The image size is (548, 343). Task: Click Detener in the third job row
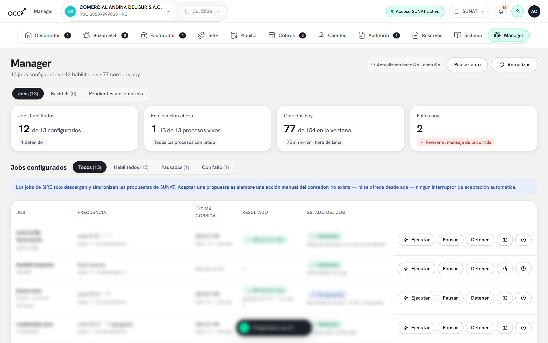point(480,298)
